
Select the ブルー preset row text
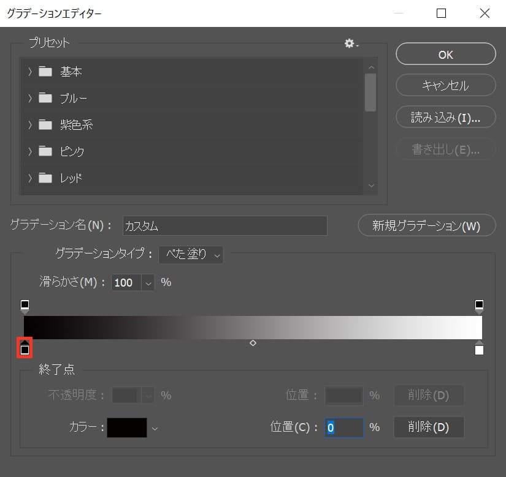(x=73, y=98)
